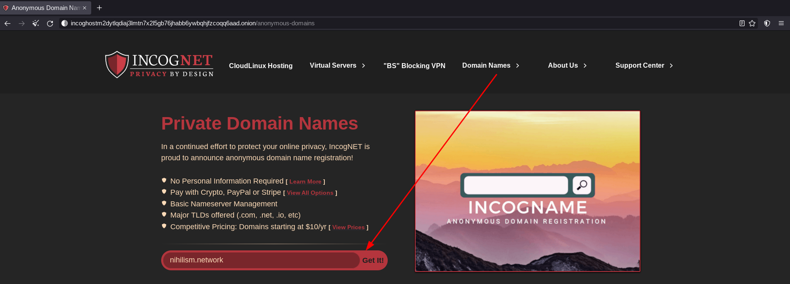Open "BS" Blocking VPN page
This screenshot has height=284, width=790.
click(414, 66)
